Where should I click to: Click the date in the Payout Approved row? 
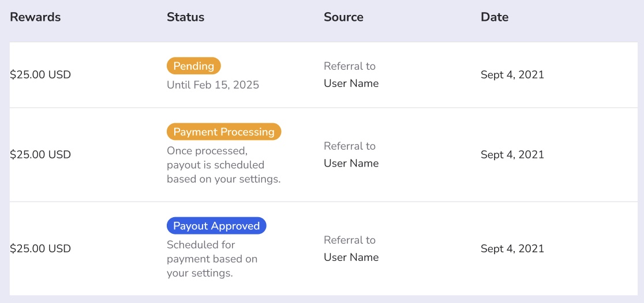(x=512, y=249)
